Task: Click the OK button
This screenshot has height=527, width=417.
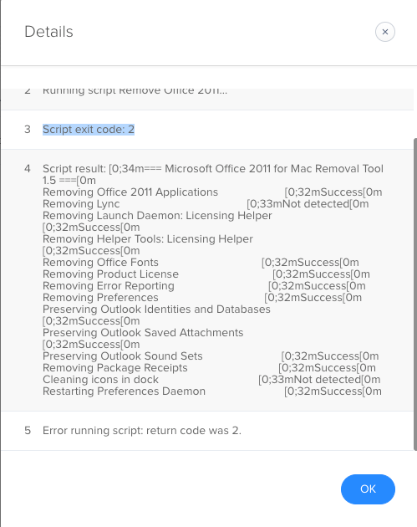Action: pos(368,489)
